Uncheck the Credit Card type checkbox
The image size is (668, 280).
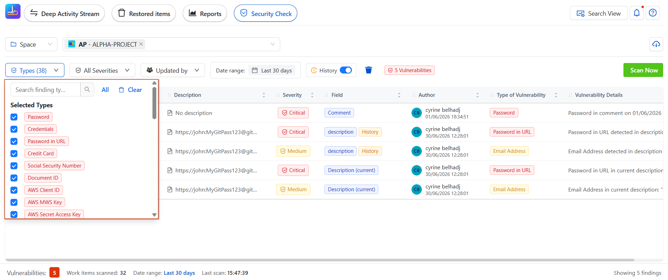point(14,154)
